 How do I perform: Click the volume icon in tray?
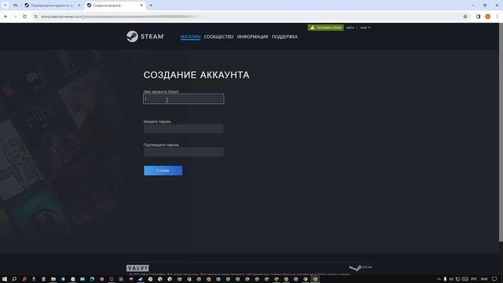point(451,279)
